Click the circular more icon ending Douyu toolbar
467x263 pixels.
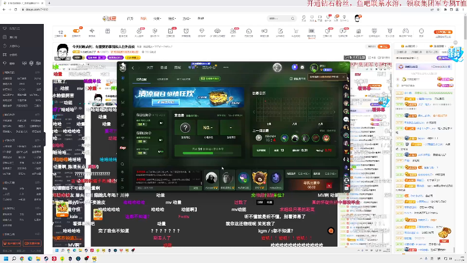pos(421,31)
